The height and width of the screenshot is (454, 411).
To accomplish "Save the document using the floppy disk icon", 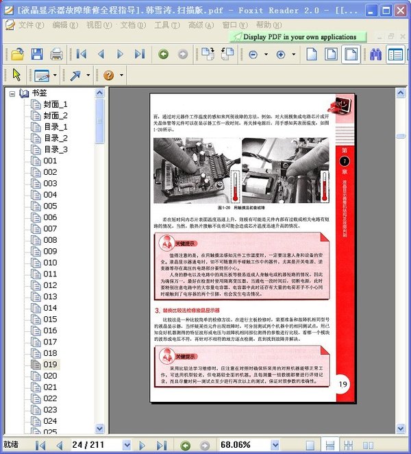I will [37, 54].
